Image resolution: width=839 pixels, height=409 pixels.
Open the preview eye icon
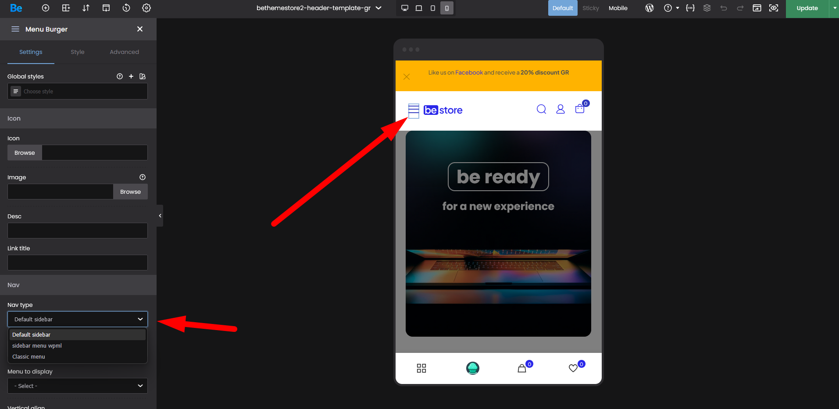pyautogui.click(x=774, y=8)
